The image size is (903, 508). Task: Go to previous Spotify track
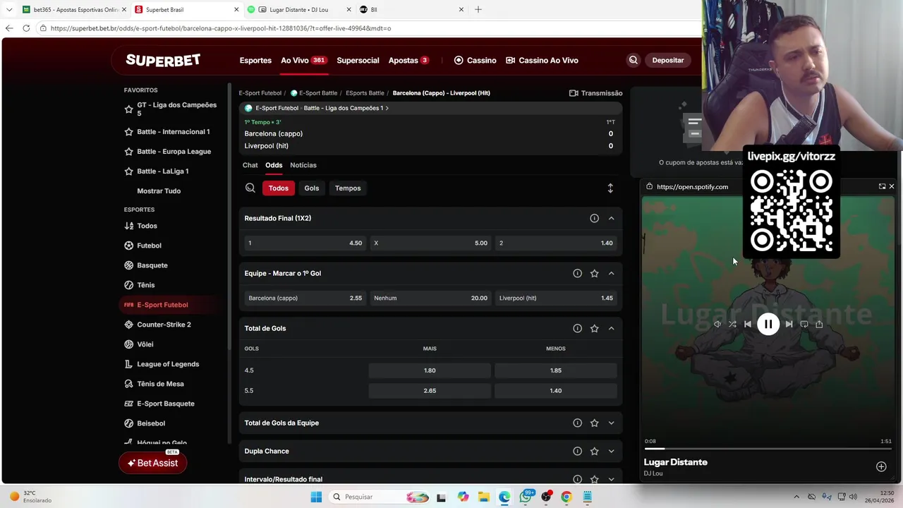(748, 324)
